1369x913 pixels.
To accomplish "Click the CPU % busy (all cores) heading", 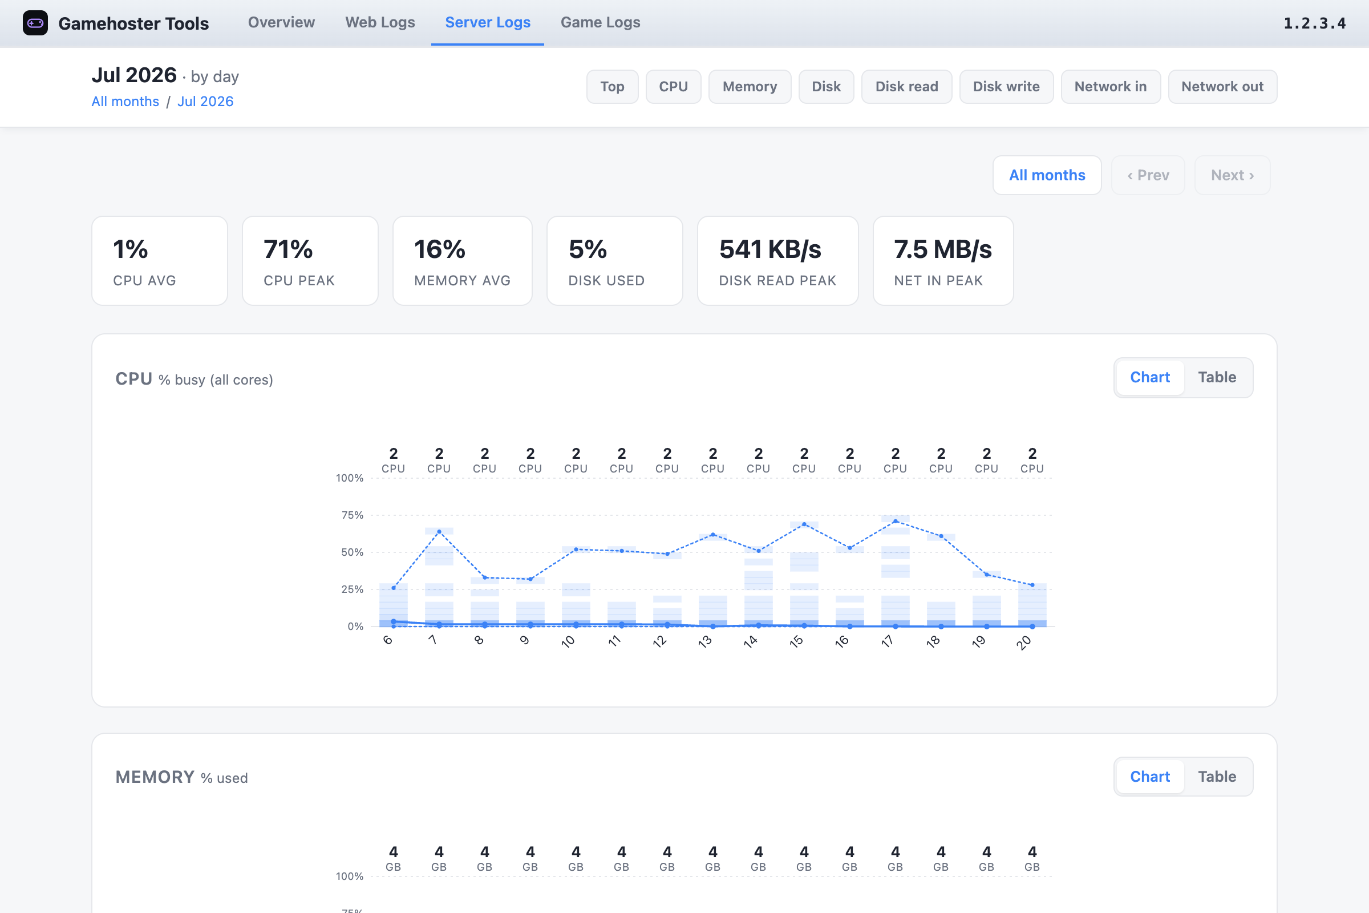I will click(194, 379).
